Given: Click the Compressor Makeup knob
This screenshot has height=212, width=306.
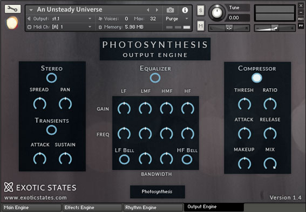Looking at the screenshot, I should 244,163.
